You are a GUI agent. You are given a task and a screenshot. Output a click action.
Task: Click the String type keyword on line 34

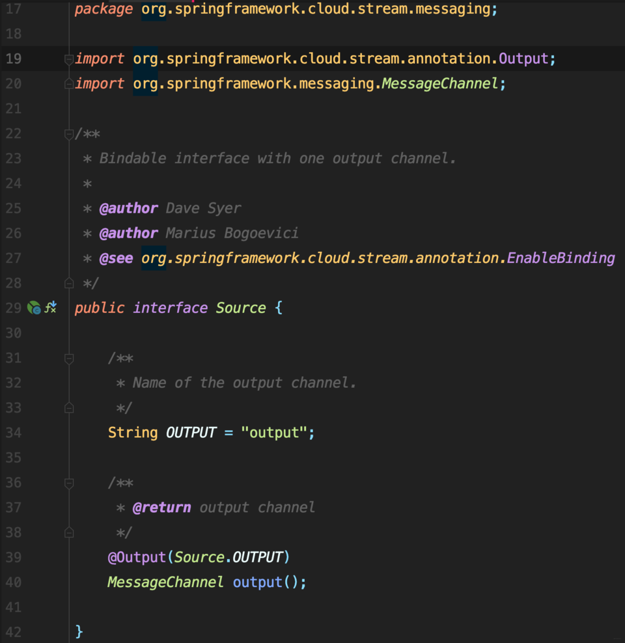click(133, 433)
